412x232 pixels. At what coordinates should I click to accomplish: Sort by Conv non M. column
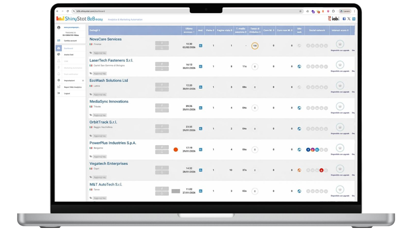point(285,30)
